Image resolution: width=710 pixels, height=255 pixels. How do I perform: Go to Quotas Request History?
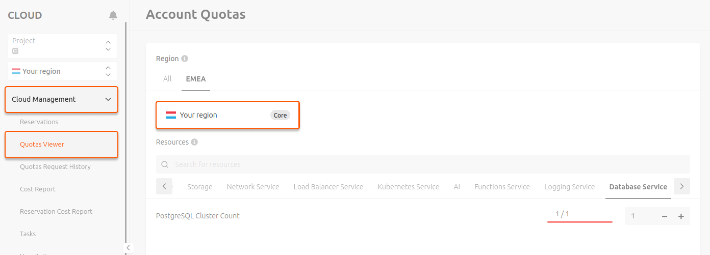point(55,166)
